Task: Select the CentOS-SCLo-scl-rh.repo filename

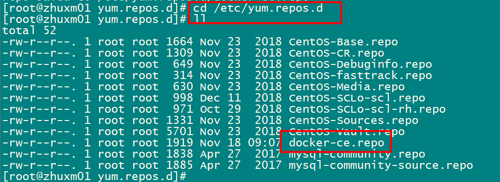Action: pyautogui.click(x=367, y=109)
